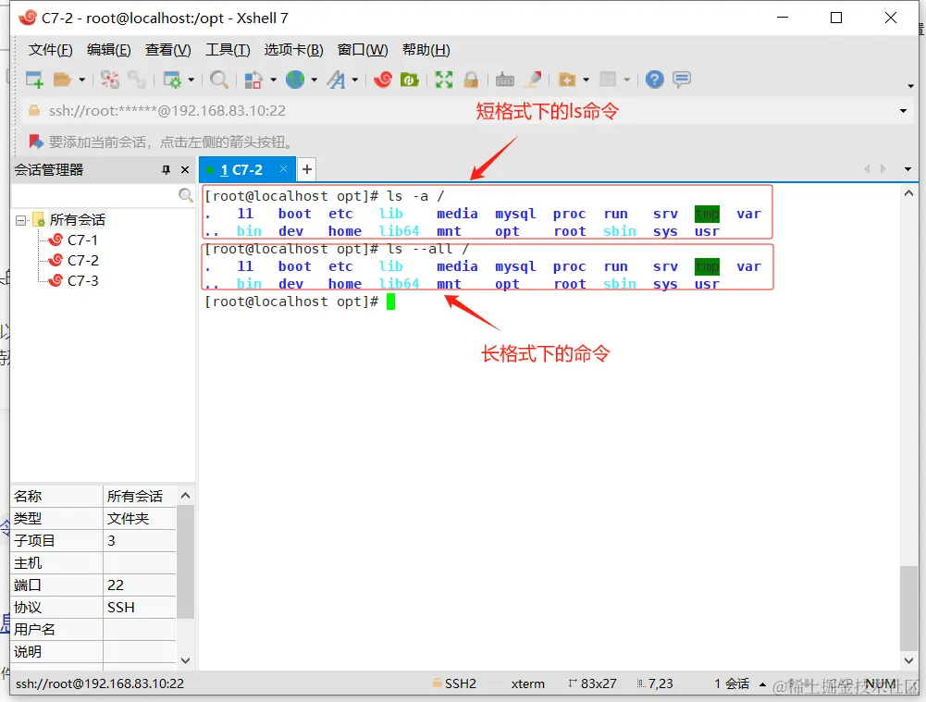
Task: Click the new folder plus icon
Action: click(567, 80)
